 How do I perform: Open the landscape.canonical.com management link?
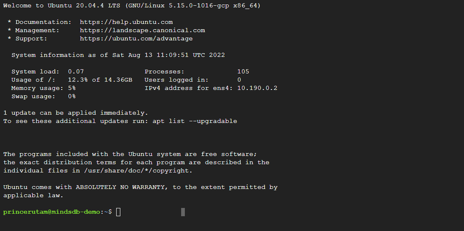coord(142,31)
